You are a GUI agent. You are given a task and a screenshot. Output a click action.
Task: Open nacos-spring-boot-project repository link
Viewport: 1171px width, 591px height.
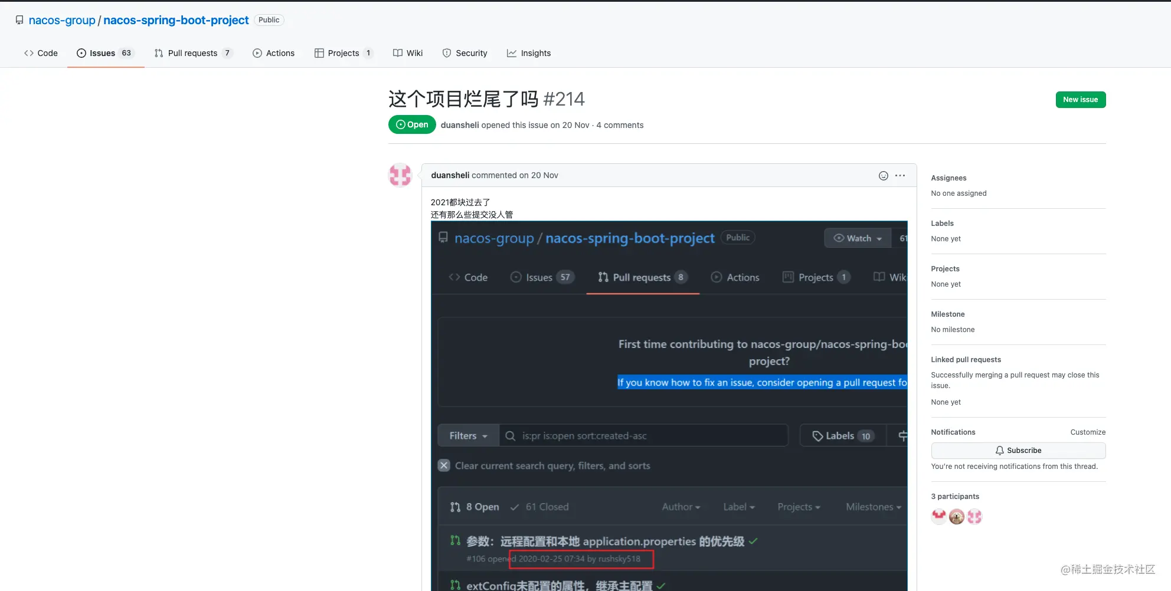coord(176,20)
